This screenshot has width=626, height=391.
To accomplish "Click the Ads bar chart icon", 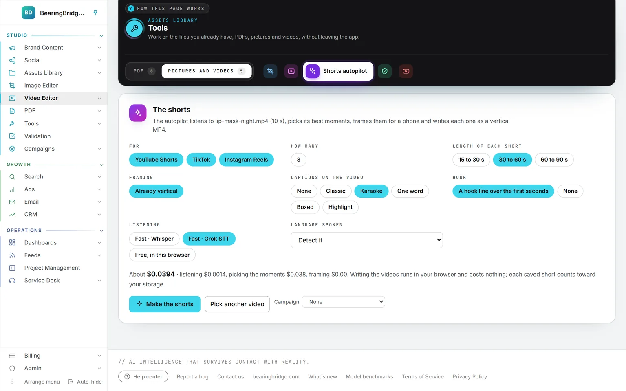I will (12, 189).
